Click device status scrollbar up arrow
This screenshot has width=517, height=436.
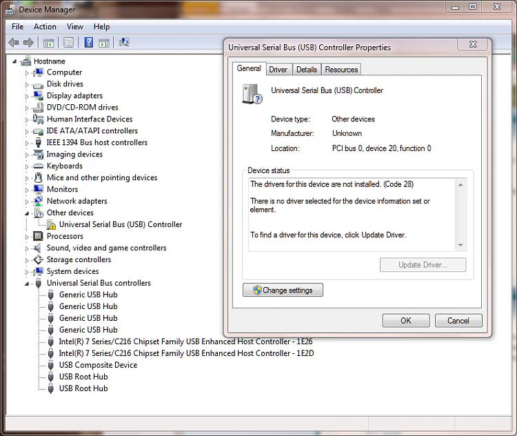460,185
